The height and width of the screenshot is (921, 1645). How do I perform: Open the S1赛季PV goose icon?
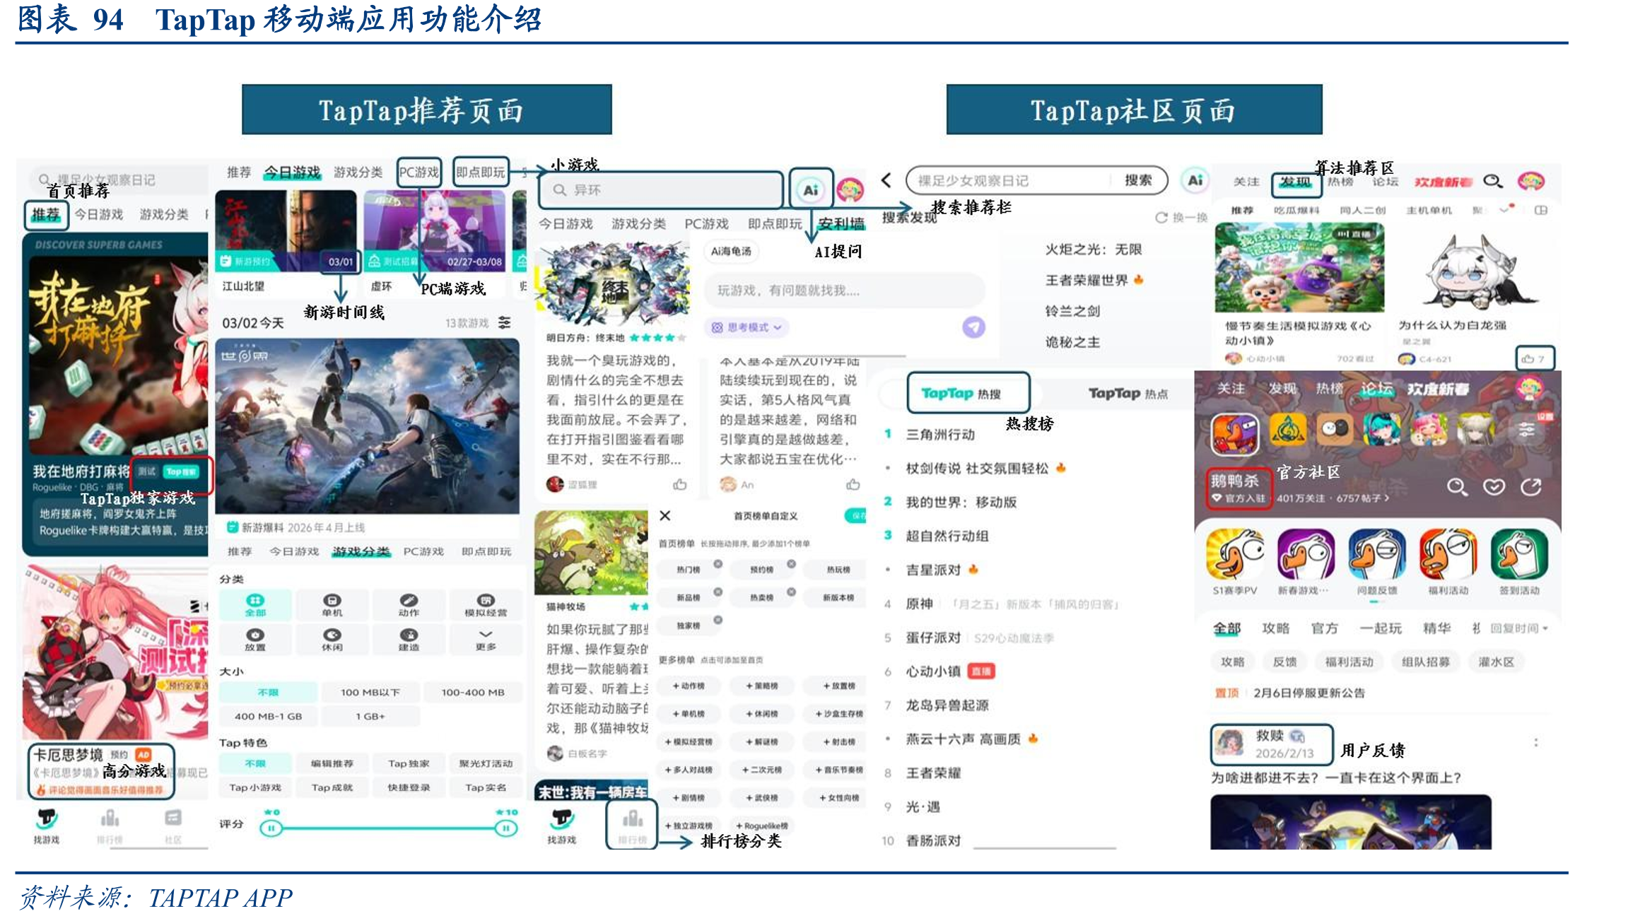pyautogui.click(x=1235, y=553)
